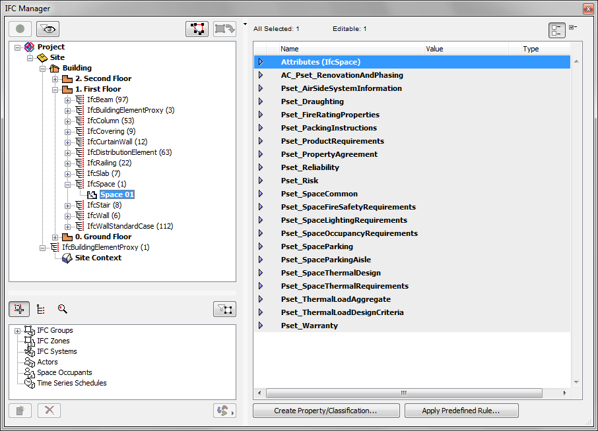Screen dimensions: 598x431
Task: Click Apply Predefined Rule button
Action: click(x=461, y=411)
